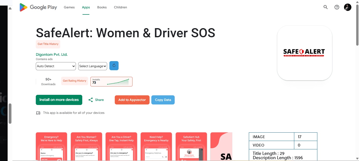Open 'Emergency? We're Here to Help' screenshot
This screenshot has width=359, height=161.
pos(52,147)
